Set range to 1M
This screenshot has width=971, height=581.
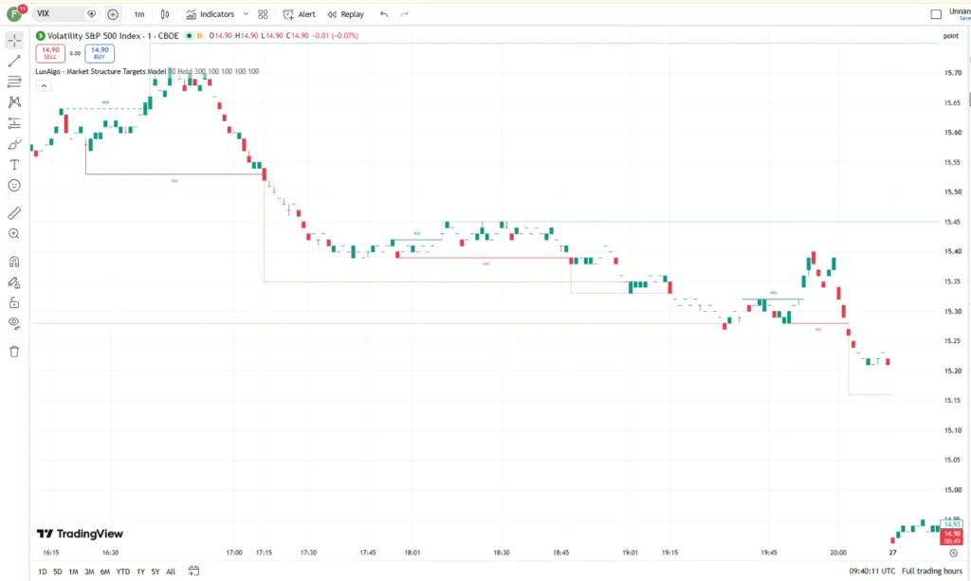pyautogui.click(x=73, y=572)
